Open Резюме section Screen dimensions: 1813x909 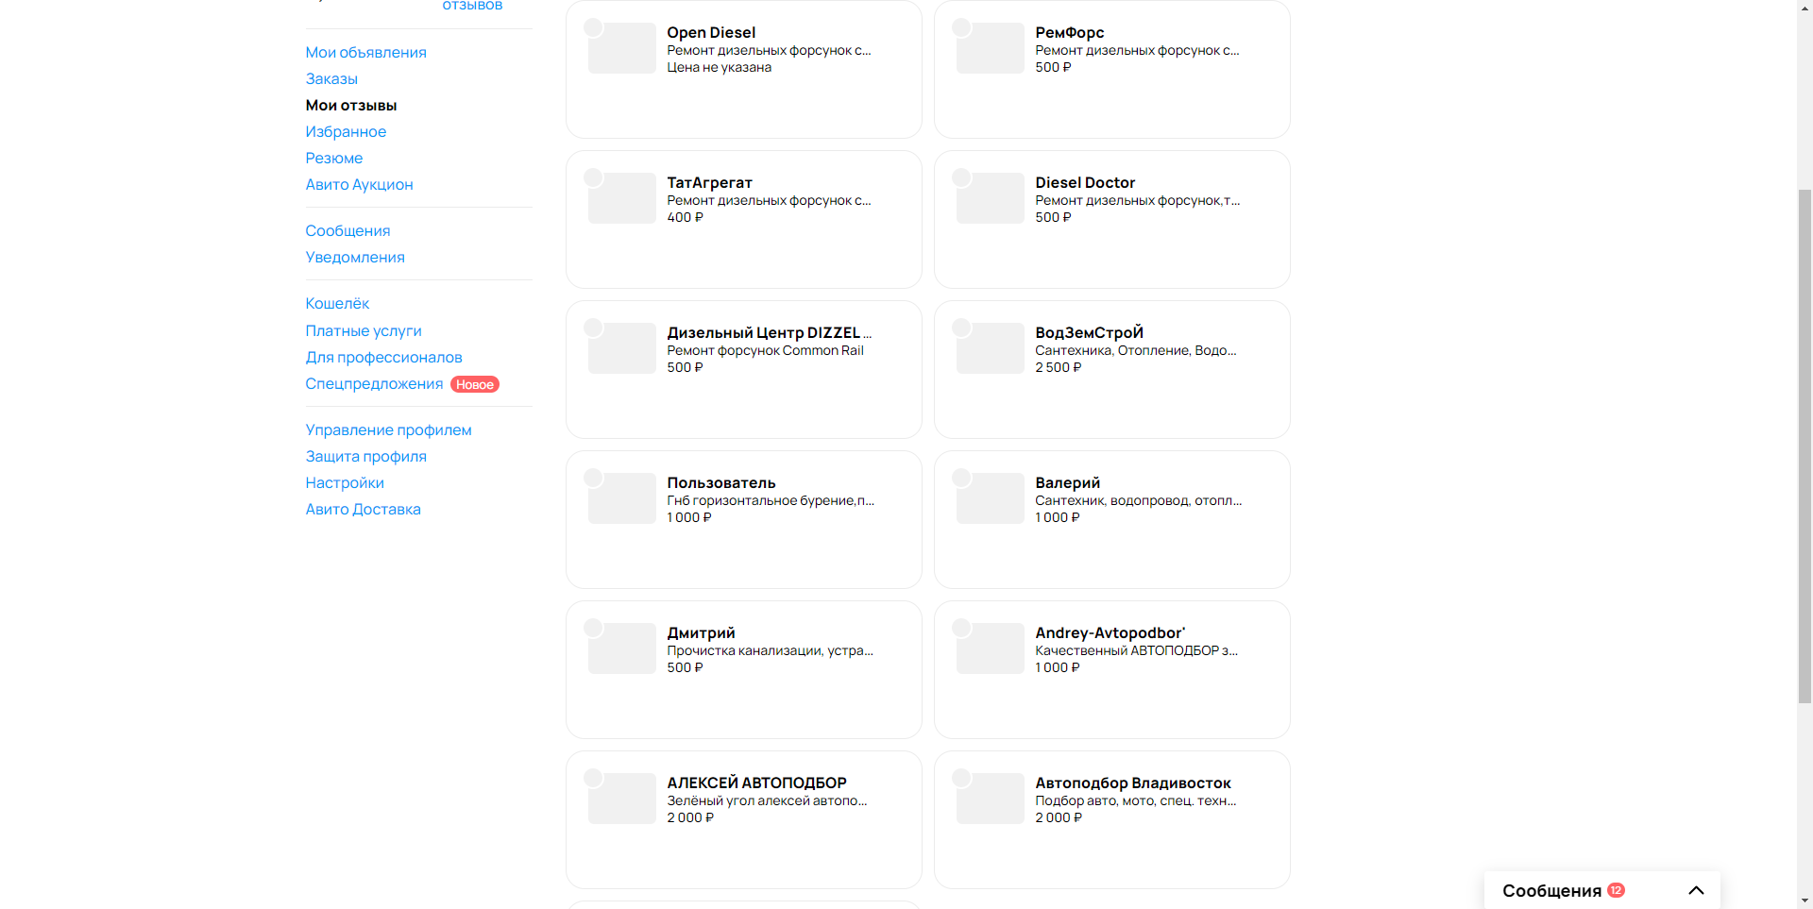(334, 158)
